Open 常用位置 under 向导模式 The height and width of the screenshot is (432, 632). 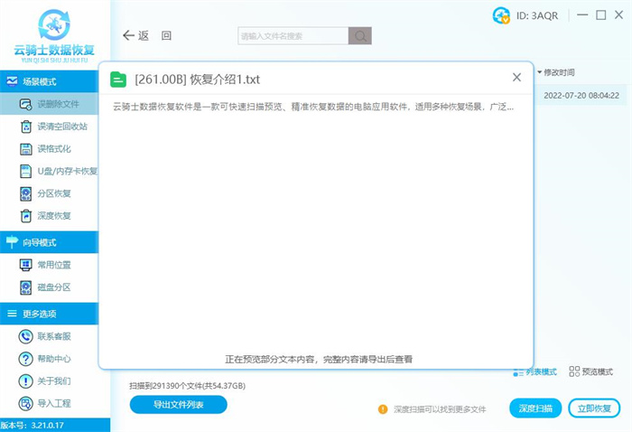(53, 265)
